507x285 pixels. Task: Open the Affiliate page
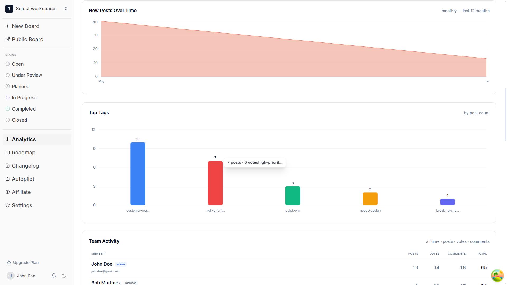click(x=37, y=192)
